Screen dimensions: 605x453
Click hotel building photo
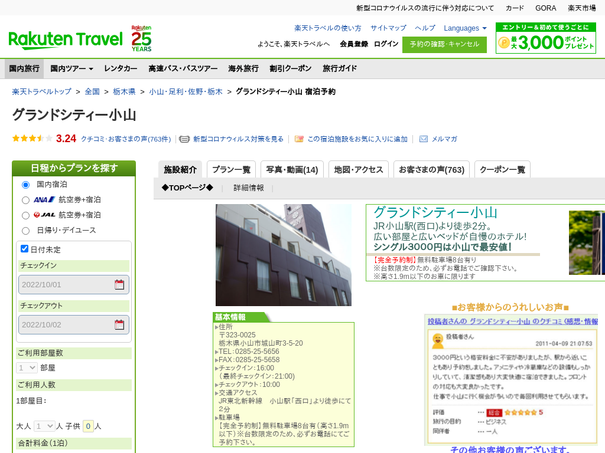tap(284, 255)
